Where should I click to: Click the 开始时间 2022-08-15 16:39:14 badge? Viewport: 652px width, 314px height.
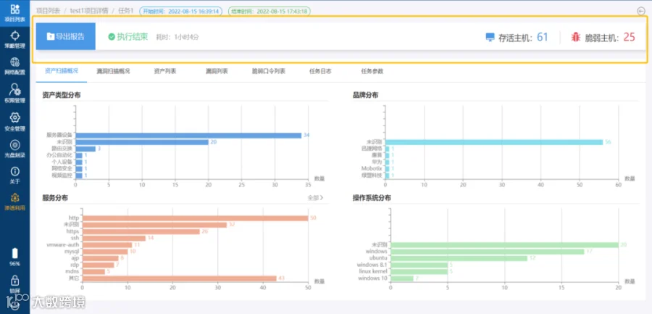[180, 12]
